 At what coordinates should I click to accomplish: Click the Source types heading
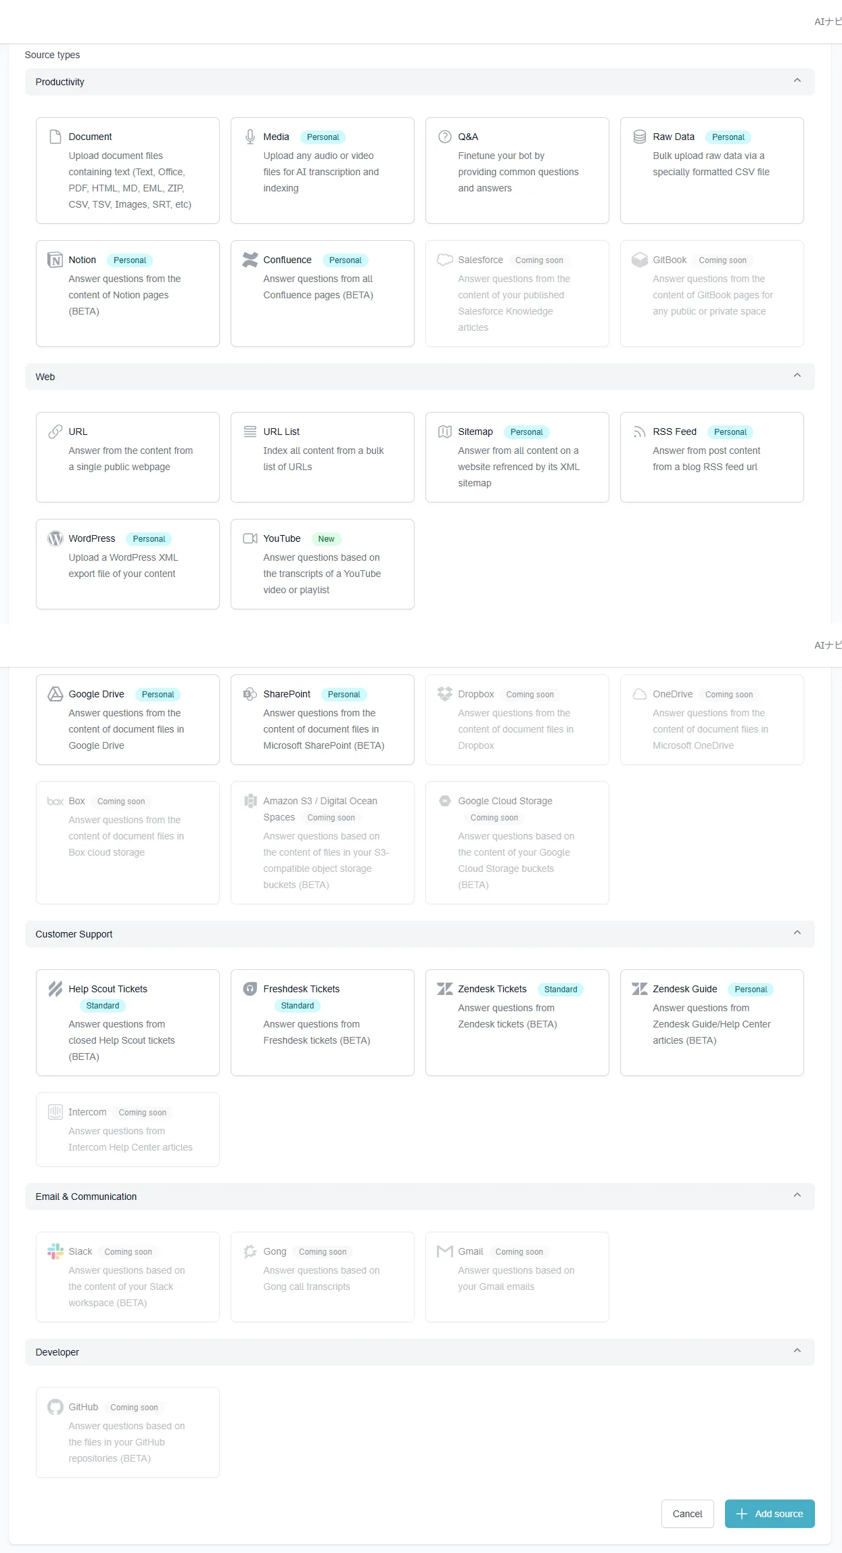point(52,55)
